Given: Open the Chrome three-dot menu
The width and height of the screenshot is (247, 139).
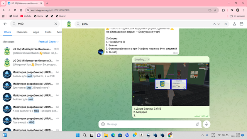Looking at the screenshot, I should pyautogui.click(x=244, y=10).
